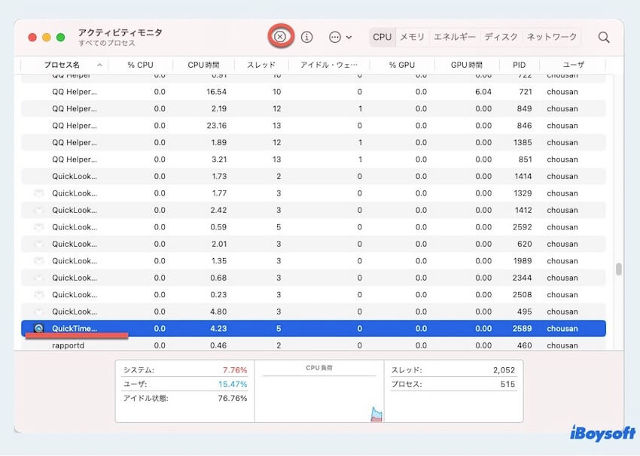Click the vertical scrollbar thumb

coord(619,269)
